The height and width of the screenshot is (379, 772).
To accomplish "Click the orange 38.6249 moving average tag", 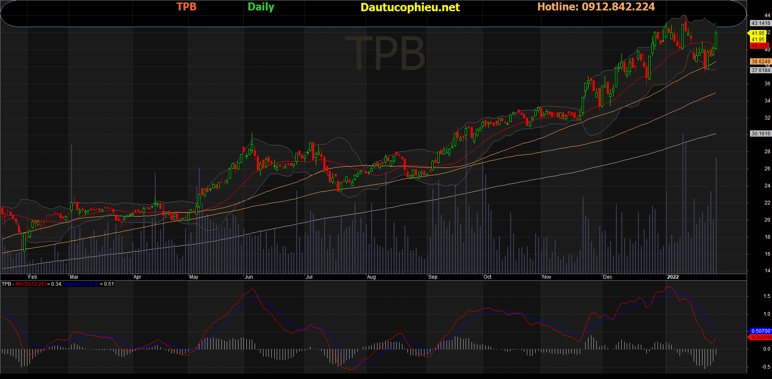I will pos(760,61).
